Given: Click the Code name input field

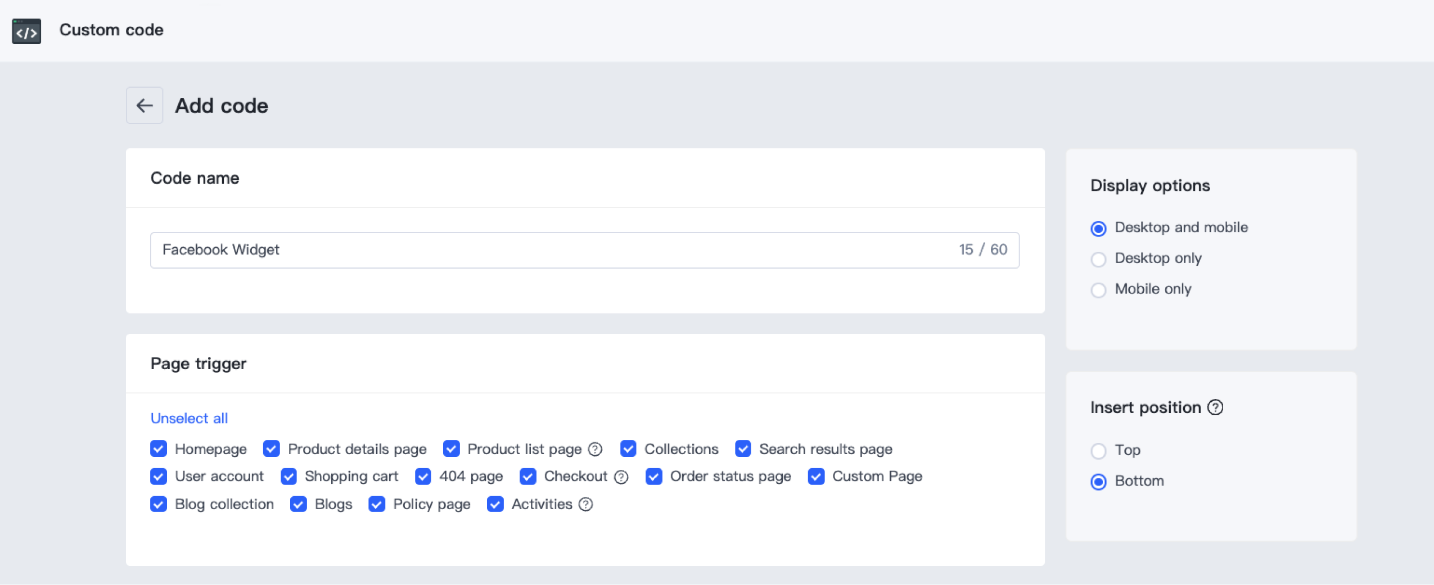Looking at the screenshot, I should click(x=557, y=250).
